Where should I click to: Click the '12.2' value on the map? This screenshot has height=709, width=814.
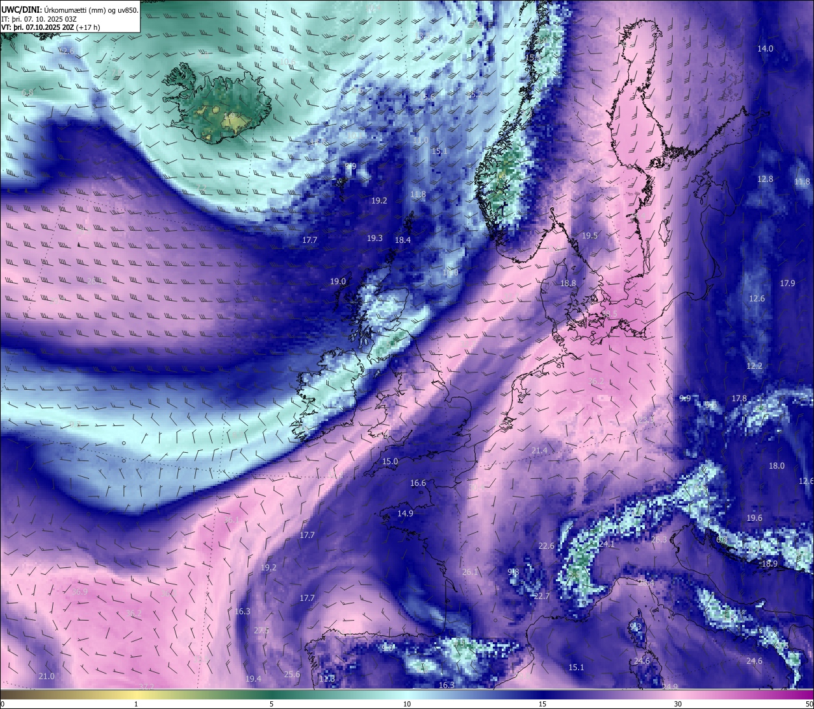click(x=754, y=366)
